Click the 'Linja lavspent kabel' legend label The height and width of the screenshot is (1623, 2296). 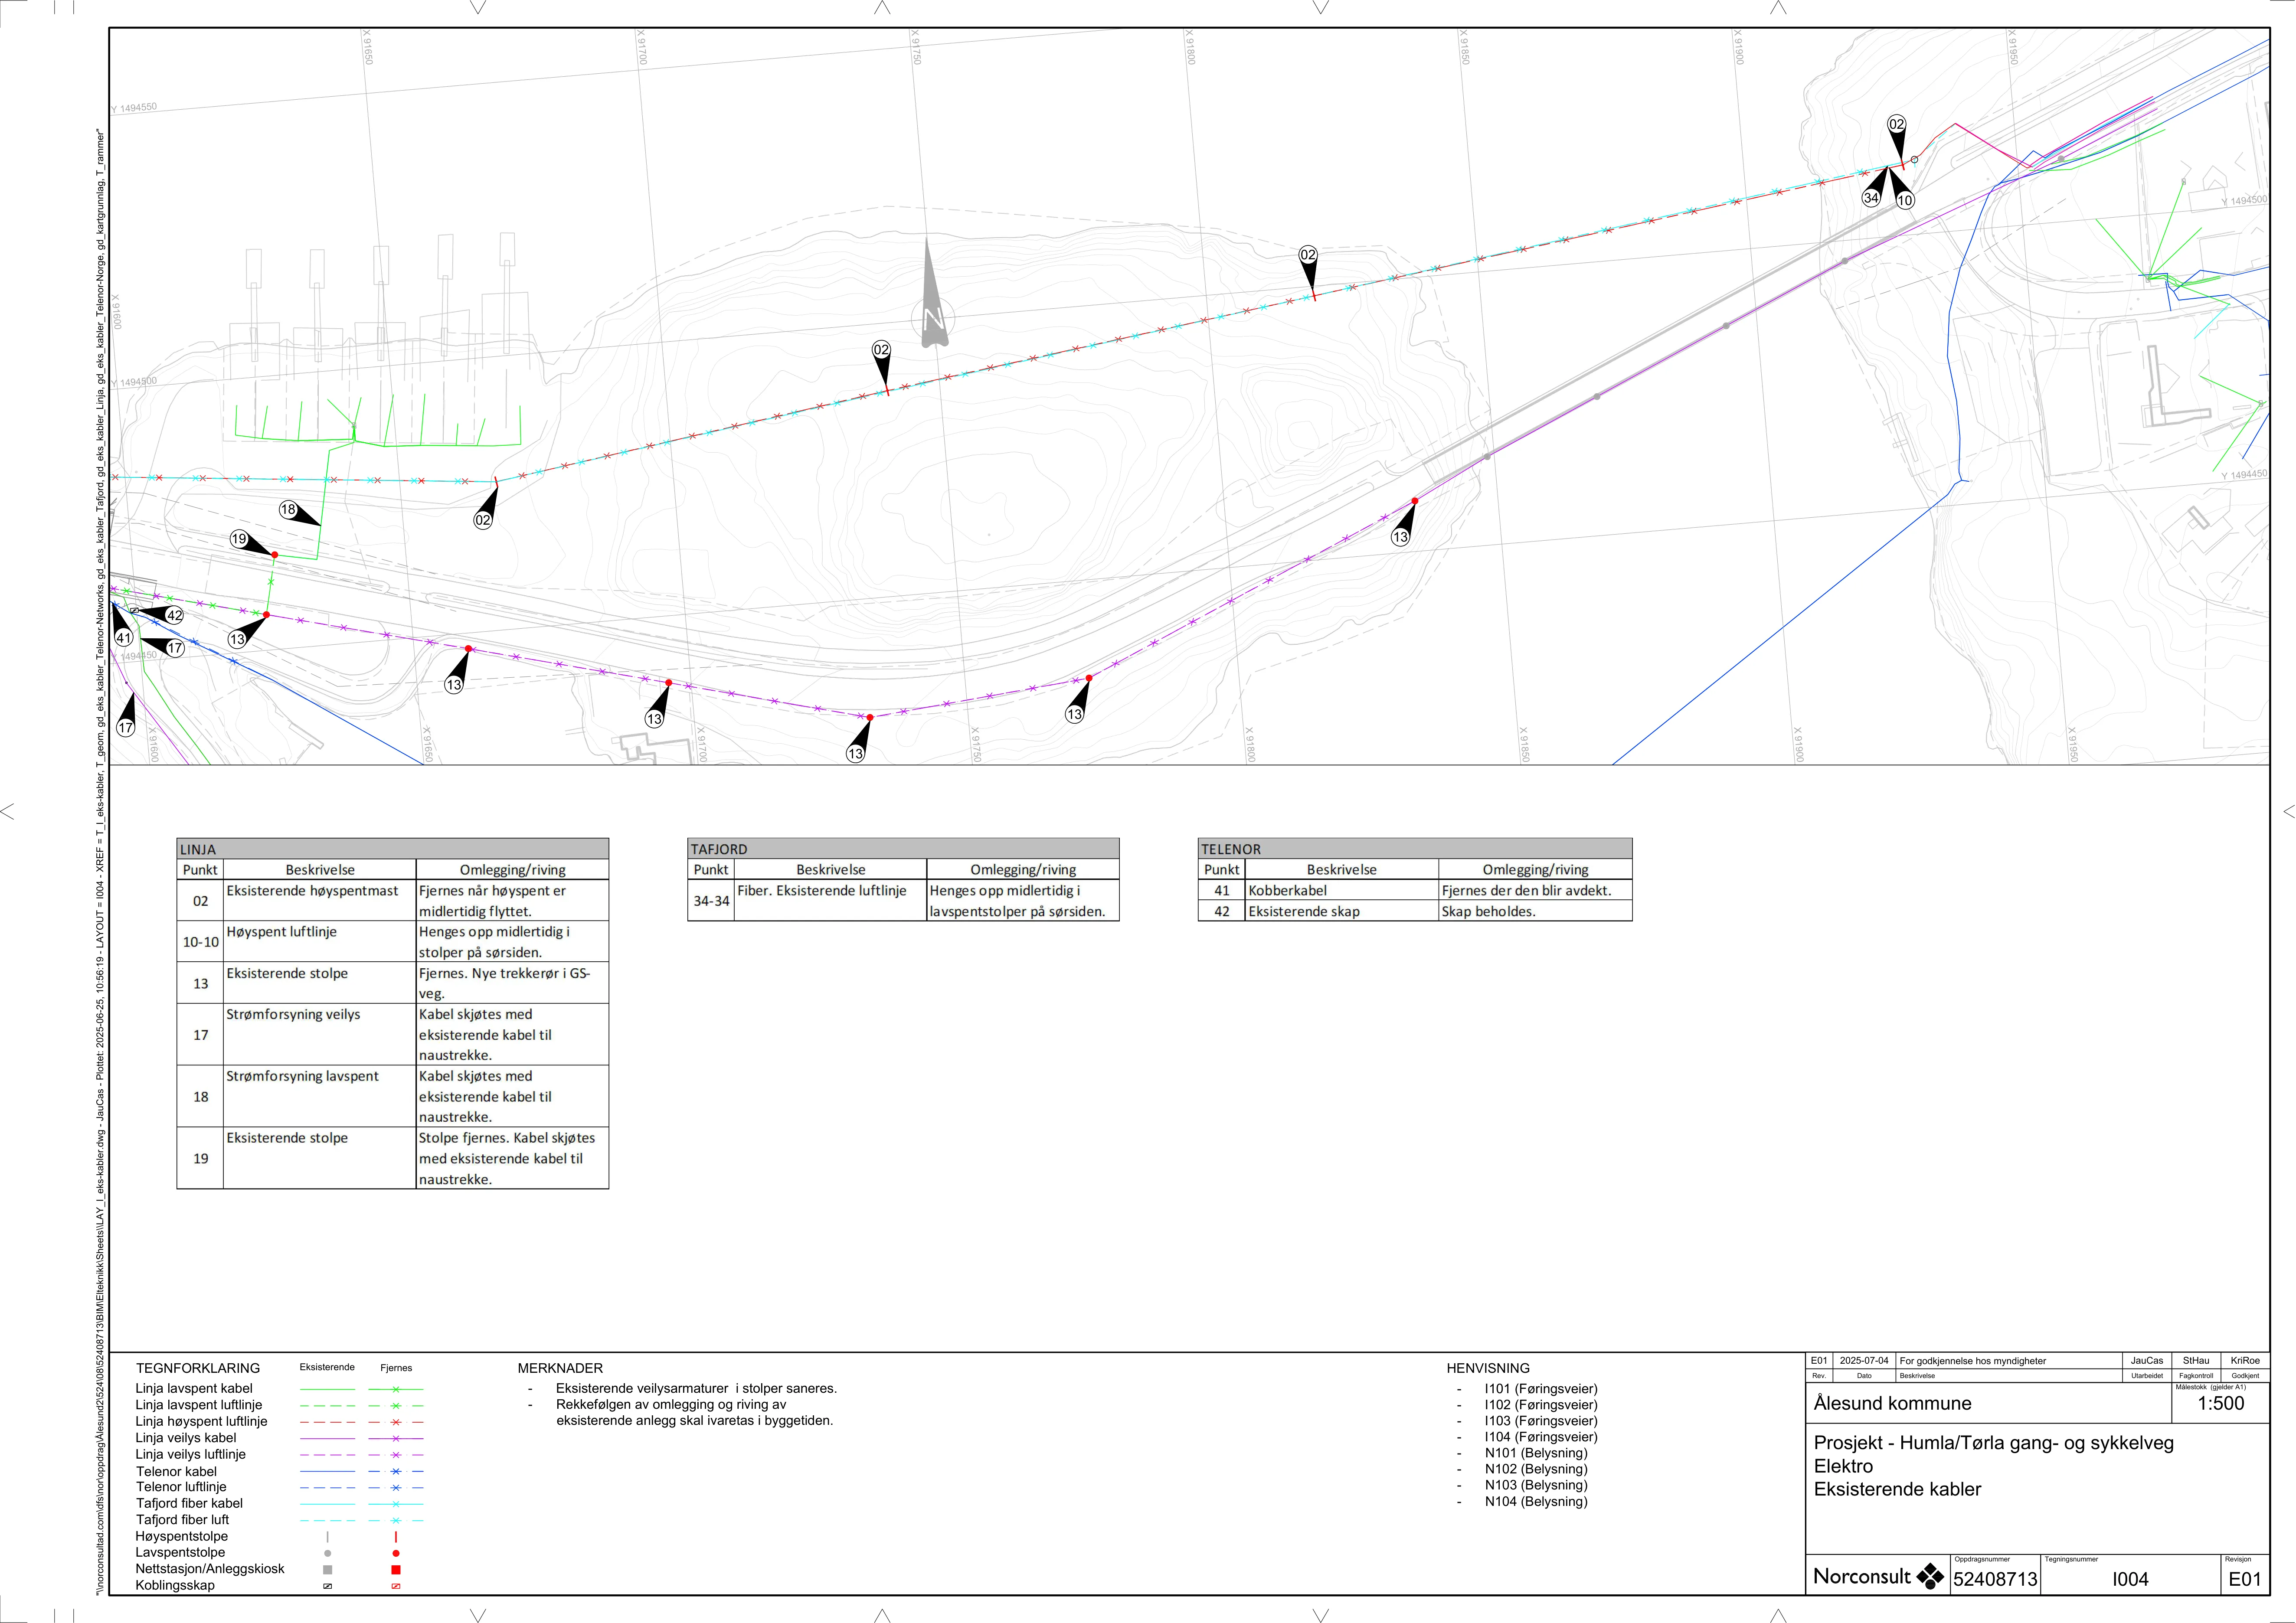coord(194,1388)
